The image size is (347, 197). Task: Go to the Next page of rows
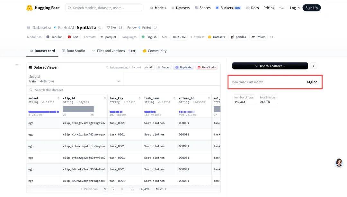point(161,189)
